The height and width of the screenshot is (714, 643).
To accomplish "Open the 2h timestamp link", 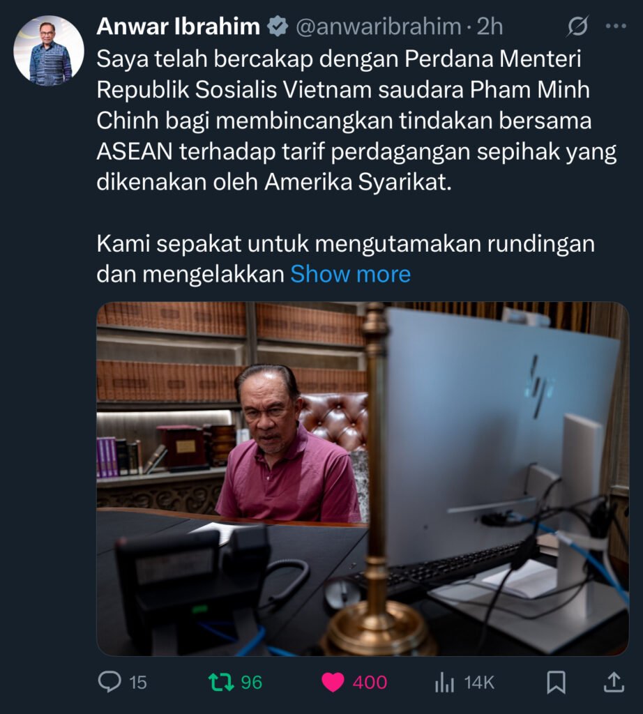I will [x=490, y=27].
